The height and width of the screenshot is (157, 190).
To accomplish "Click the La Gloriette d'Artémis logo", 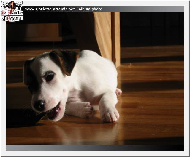I will coord(12,11).
